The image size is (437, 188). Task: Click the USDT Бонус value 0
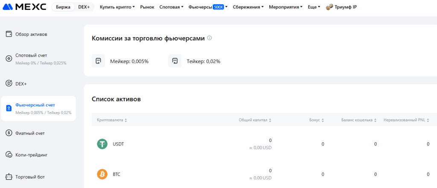point(323,144)
